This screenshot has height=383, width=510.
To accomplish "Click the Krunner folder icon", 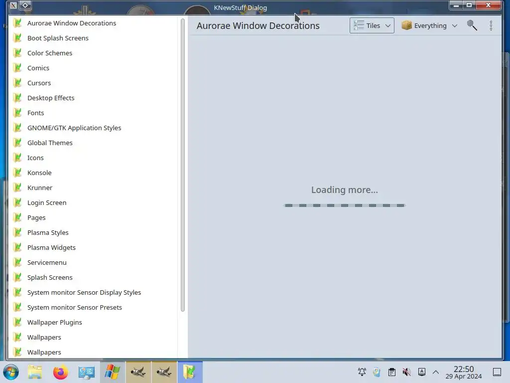I will point(17,188).
